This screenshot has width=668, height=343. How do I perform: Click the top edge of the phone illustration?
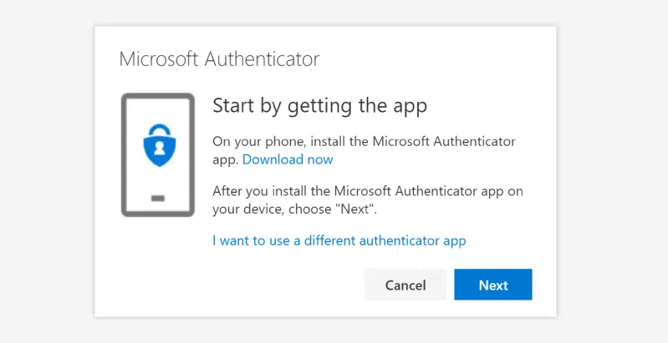[x=158, y=96]
